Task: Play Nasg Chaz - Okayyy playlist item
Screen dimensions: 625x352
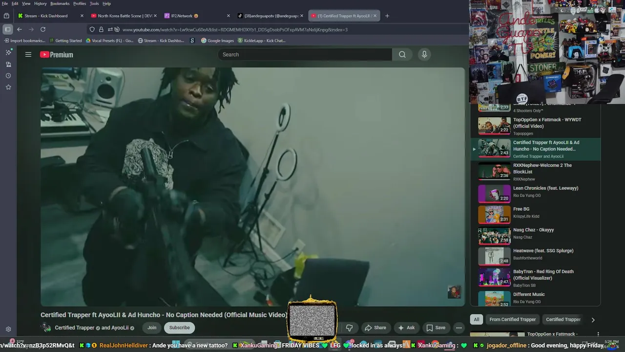Action: [535, 235]
